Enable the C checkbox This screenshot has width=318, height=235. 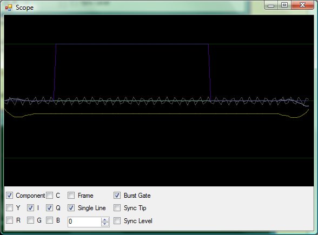49,196
